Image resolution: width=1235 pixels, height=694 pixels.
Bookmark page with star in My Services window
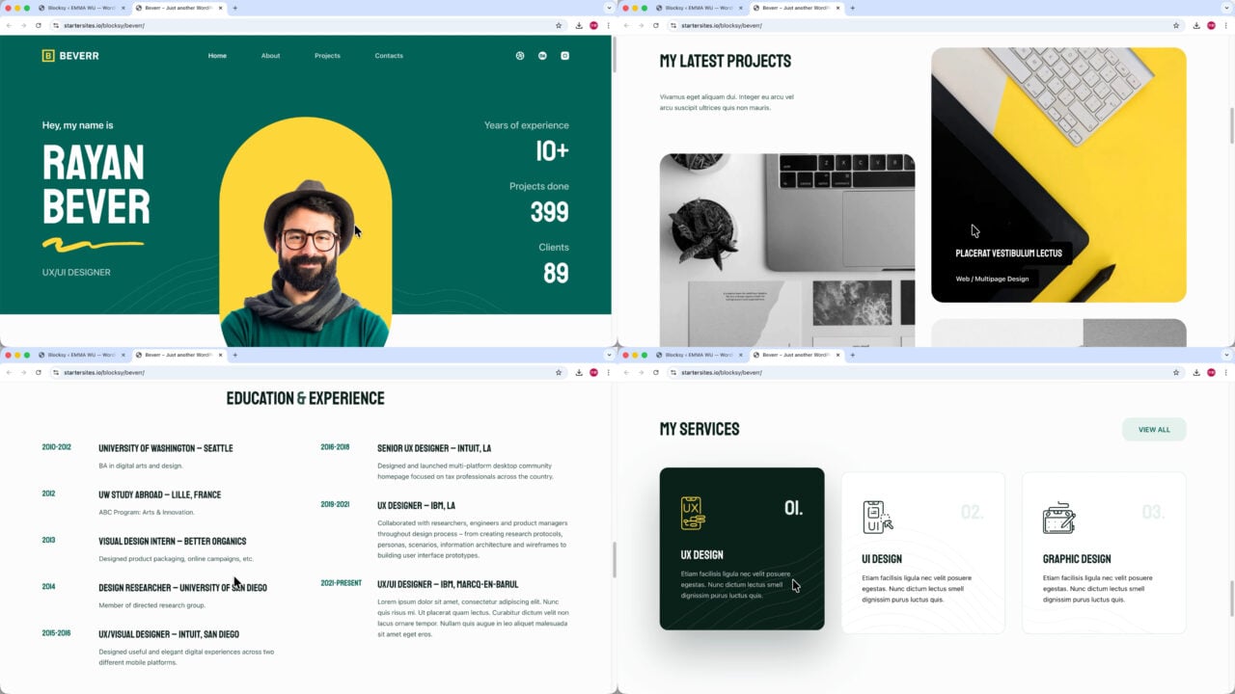tap(1176, 372)
